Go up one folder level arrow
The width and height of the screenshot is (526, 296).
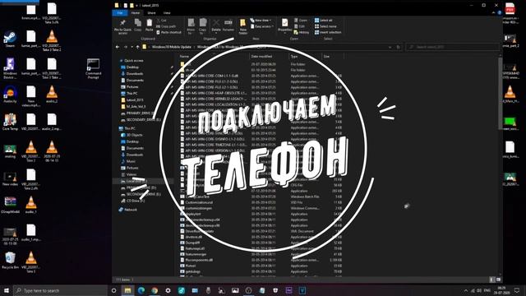point(137,47)
